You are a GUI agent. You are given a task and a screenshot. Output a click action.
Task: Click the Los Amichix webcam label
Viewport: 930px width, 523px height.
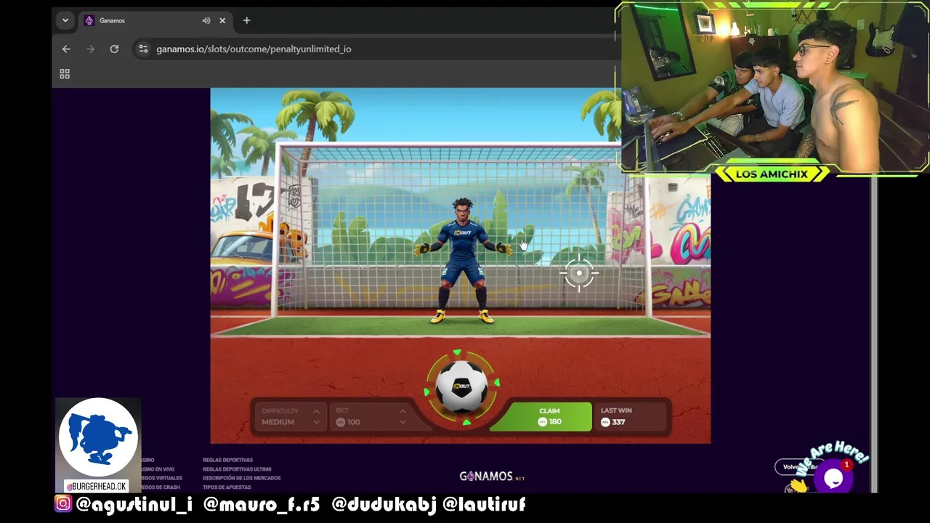pyautogui.click(x=772, y=174)
